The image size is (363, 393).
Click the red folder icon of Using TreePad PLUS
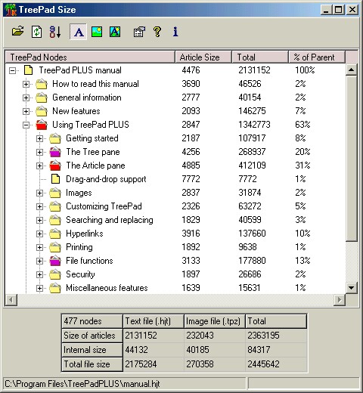click(x=42, y=125)
